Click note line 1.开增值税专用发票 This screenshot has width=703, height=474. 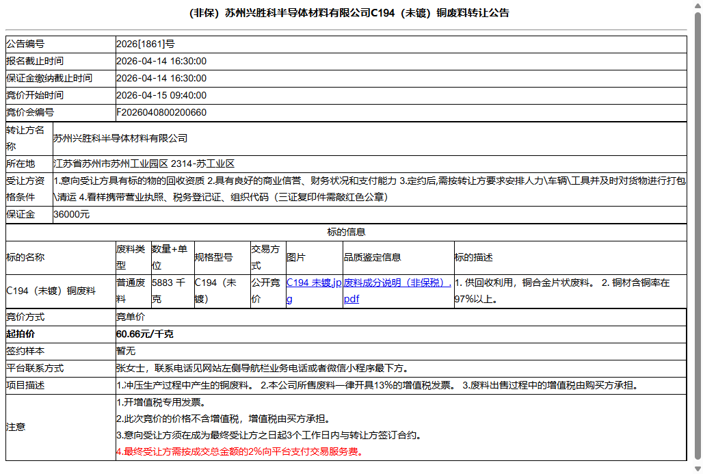pos(163,402)
